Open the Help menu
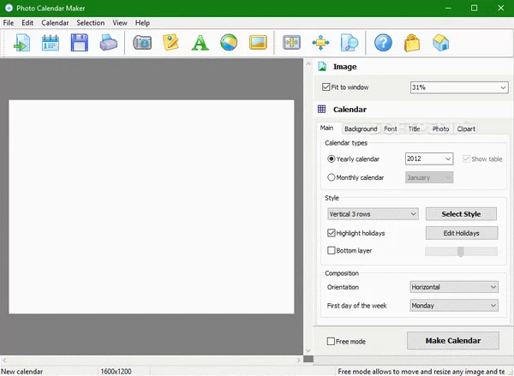 (142, 23)
